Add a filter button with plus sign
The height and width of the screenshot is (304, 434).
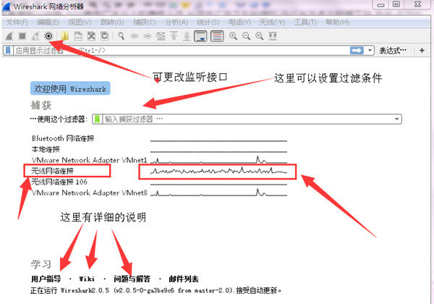(422, 51)
